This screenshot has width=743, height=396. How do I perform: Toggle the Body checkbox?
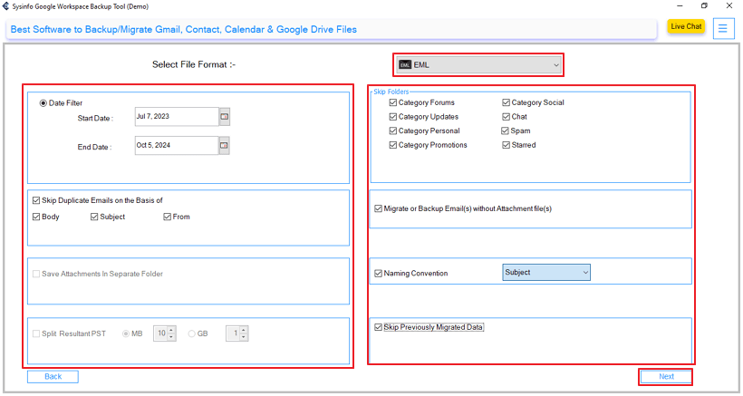pyautogui.click(x=36, y=217)
